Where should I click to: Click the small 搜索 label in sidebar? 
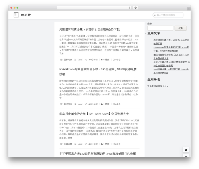[x=149, y=24]
